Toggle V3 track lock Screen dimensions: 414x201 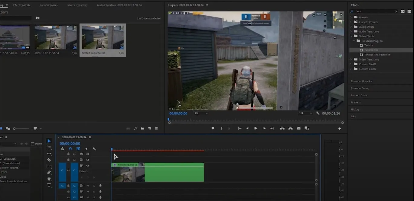click(68, 154)
